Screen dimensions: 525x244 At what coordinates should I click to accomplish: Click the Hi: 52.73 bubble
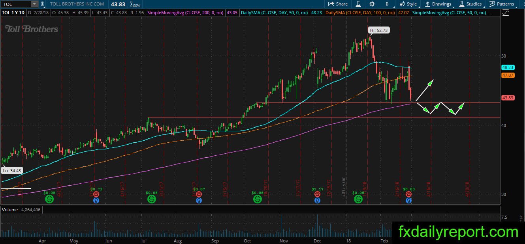(x=379, y=30)
